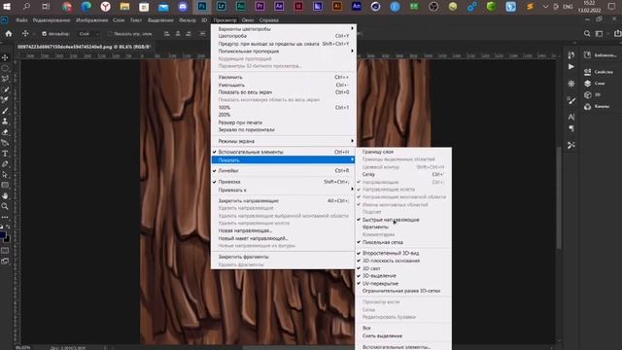
Task: Toggle Показать упр. элем. checkbox
Action: tap(110, 34)
